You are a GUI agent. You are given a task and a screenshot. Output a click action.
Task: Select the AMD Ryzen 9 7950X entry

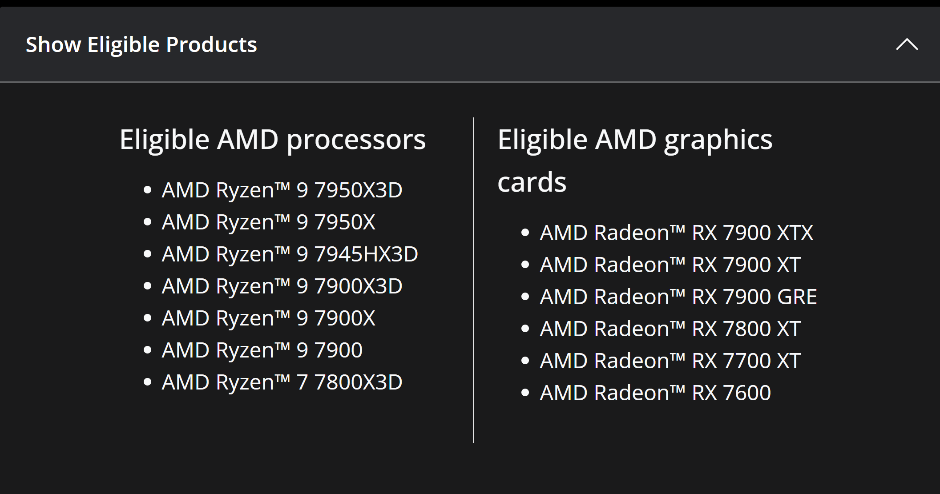point(268,222)
